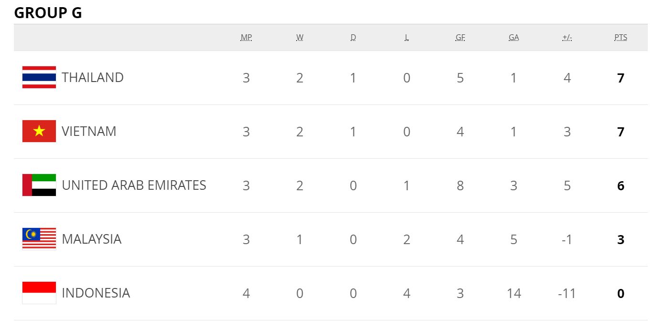
Task: Select the UNITED ARAB EMIRATES team name
Action: 134,185
